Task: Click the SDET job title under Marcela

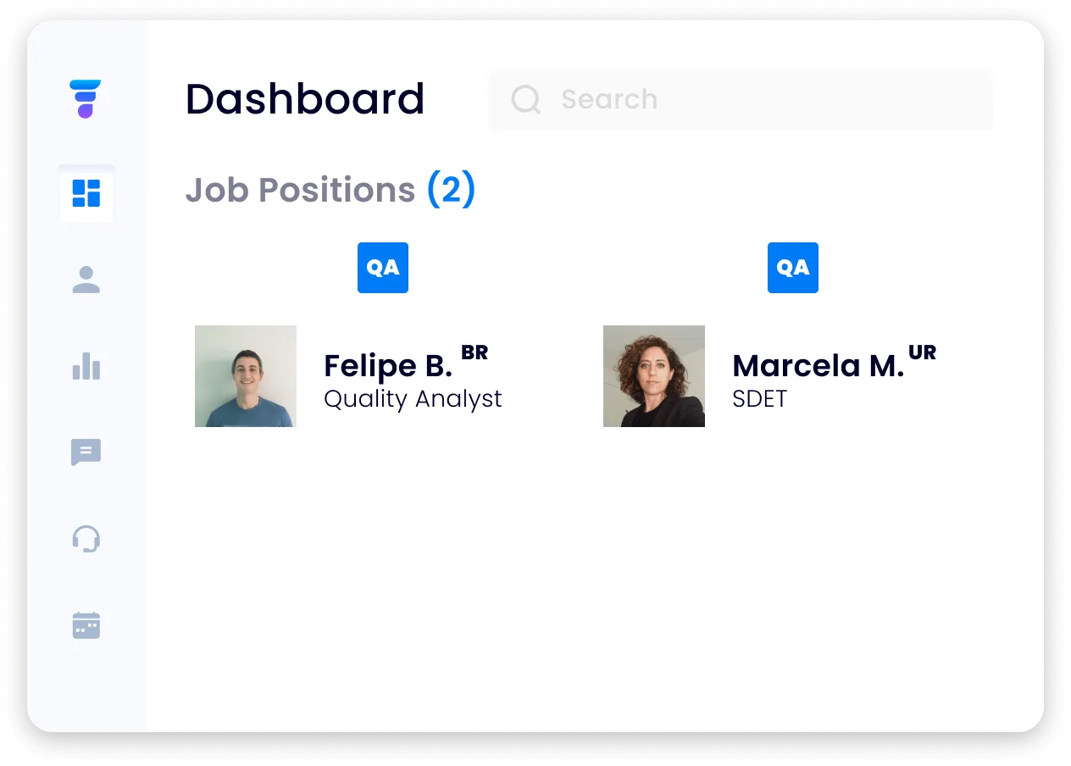Action: pos(758,398)
